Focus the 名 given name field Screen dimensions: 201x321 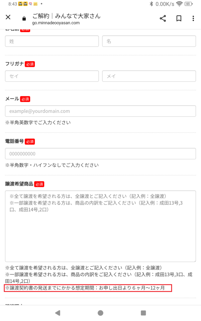(x=149, y=41)
